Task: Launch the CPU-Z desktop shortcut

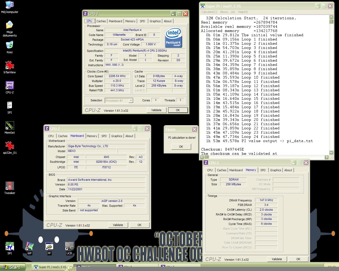Action: click(x=10, y=85)
